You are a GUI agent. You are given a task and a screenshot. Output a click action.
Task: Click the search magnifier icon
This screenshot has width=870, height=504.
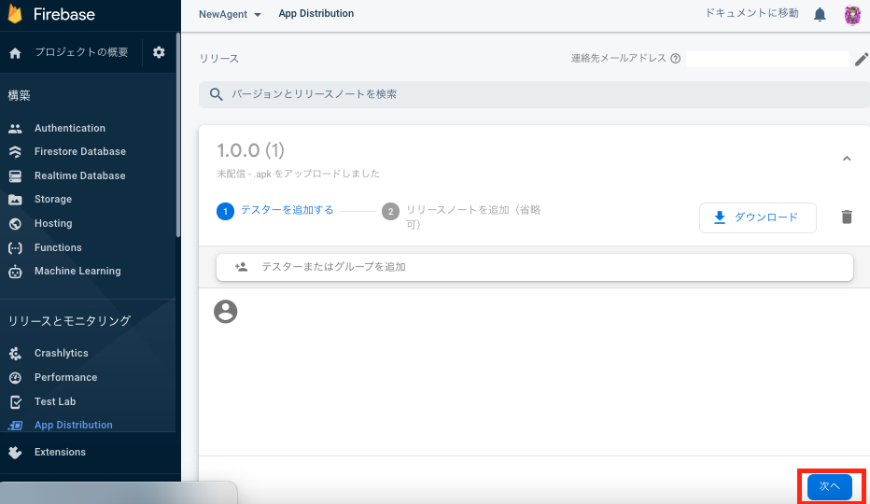point(216,94)
